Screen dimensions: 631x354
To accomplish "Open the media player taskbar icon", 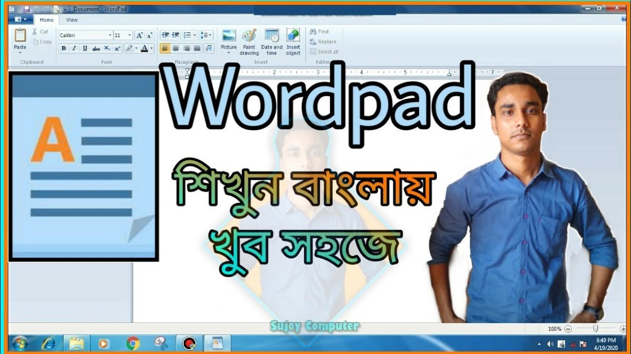I will [x=104, y=343].
